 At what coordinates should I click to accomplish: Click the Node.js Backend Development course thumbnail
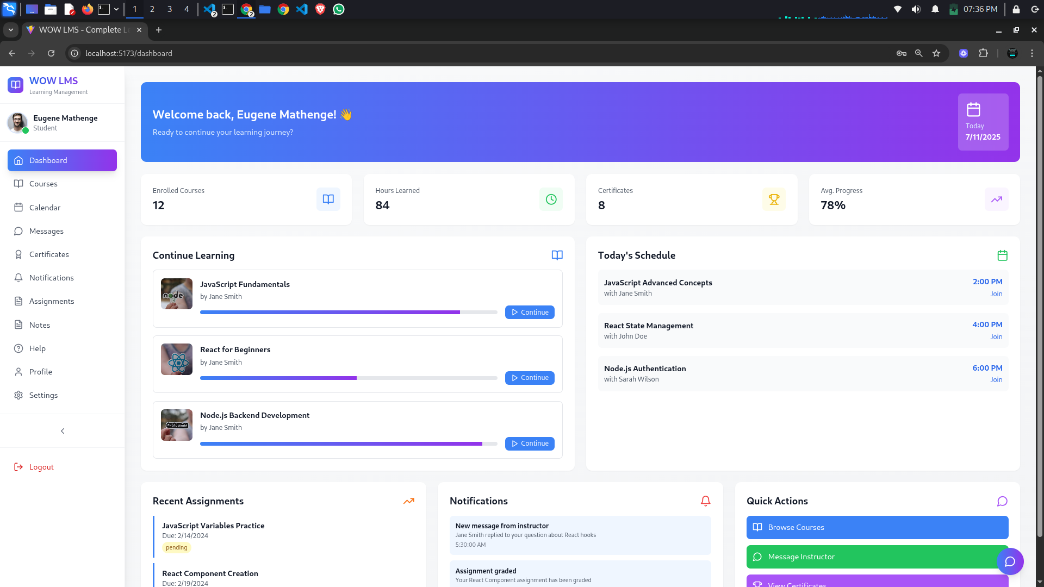tap(176, 425)
